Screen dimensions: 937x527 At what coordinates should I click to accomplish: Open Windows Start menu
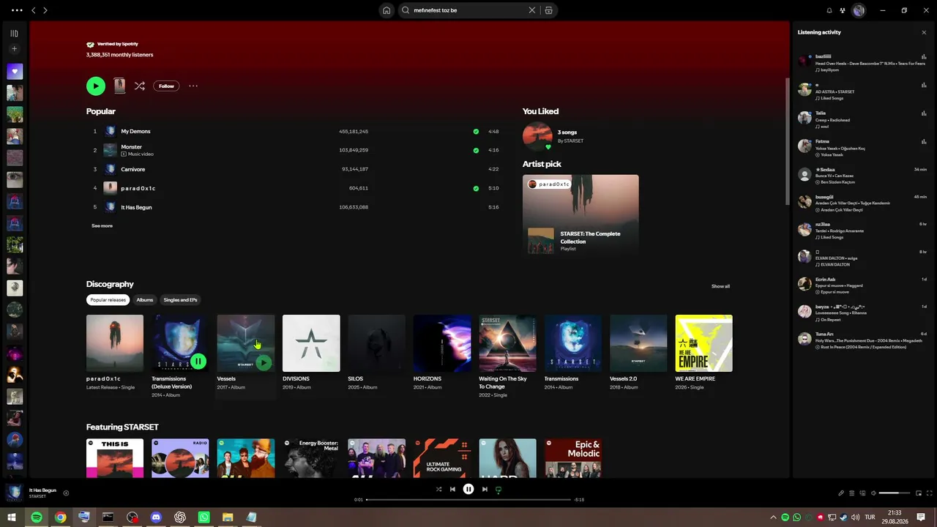(12, 517)
